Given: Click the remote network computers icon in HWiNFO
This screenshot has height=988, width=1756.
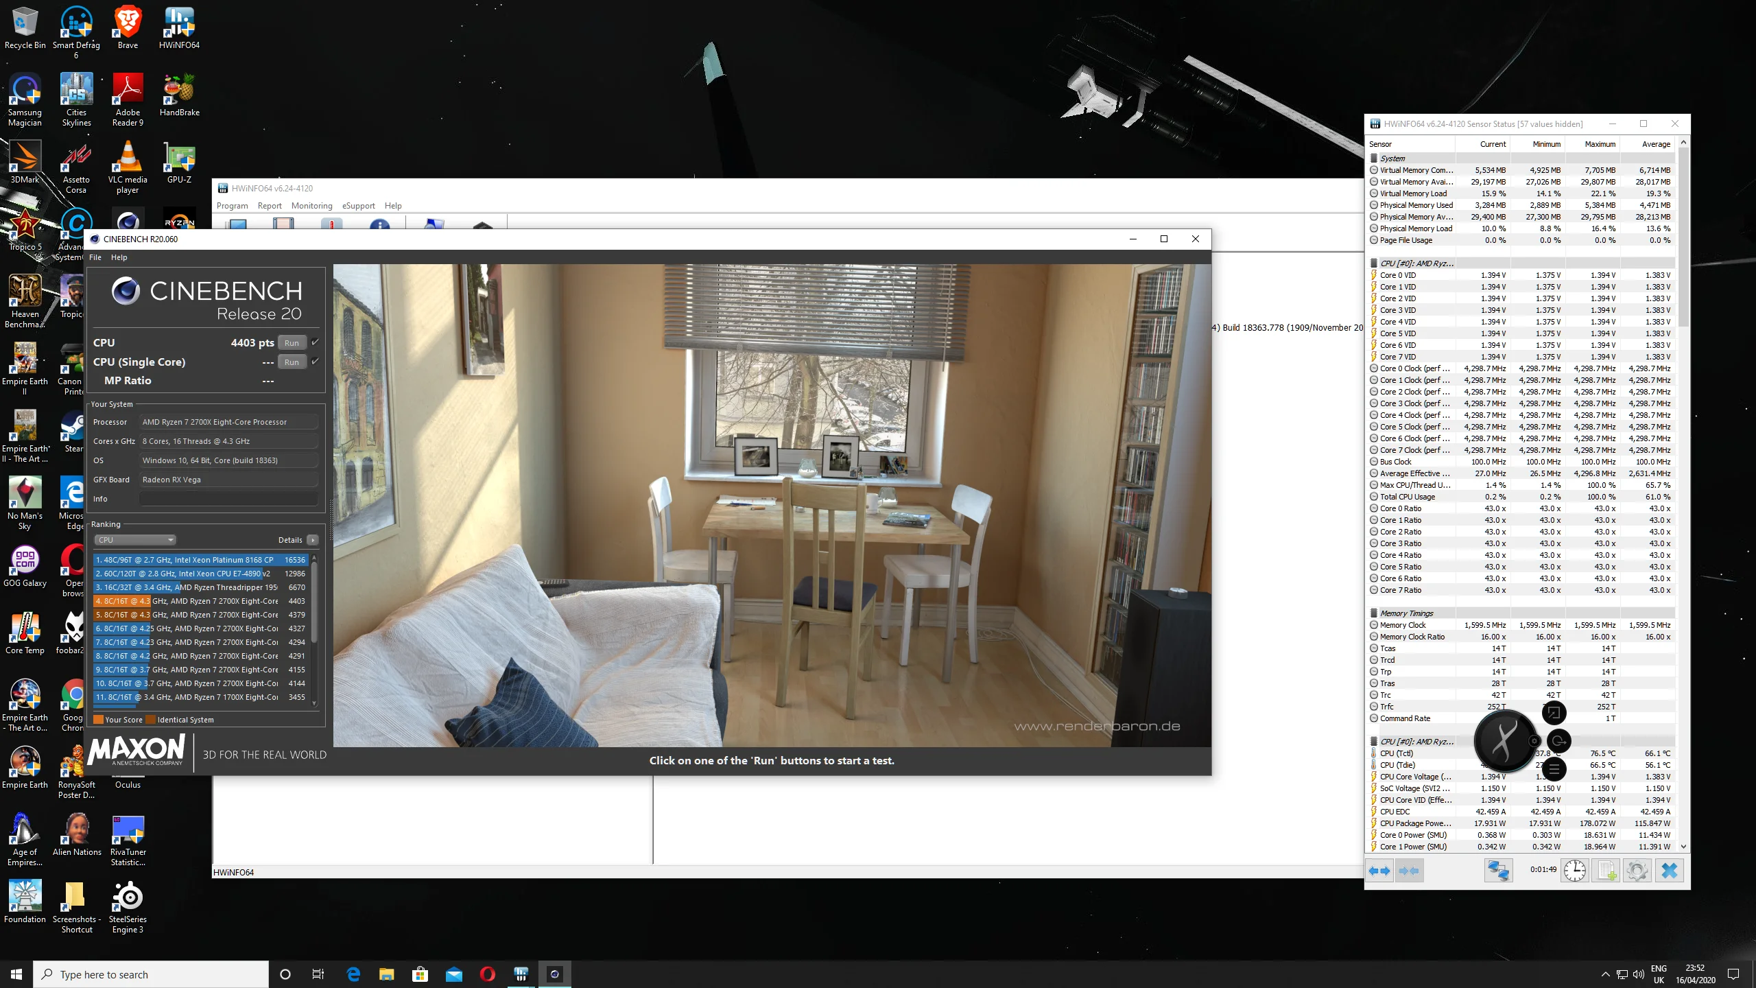Looking at the screenshot, I should (x=1499, y=871).
